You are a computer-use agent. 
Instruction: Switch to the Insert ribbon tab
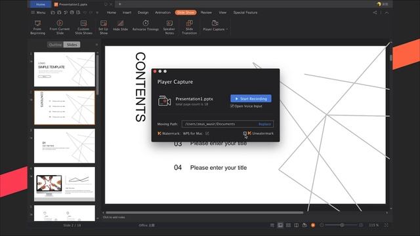point(127,12)
